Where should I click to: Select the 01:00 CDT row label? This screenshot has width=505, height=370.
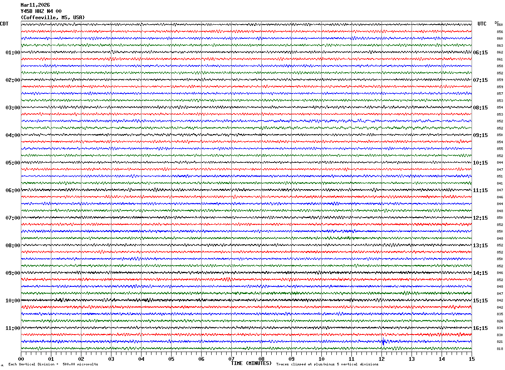tap(13, 53)
